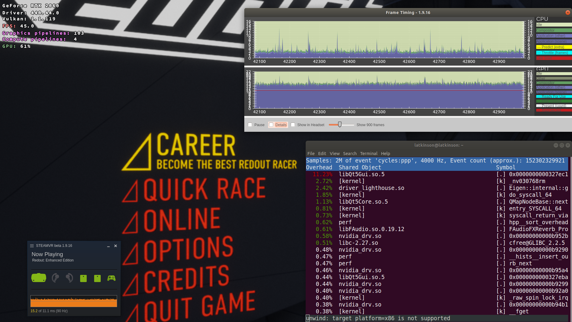Screen dimensions: 572x322
Task: Click the FPS: 45.0 overlay readout
Action: tap(18, 26)
